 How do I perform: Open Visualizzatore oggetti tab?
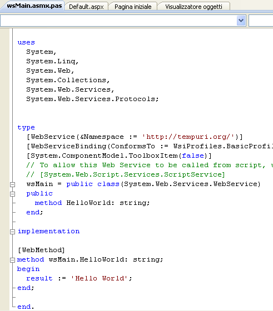(193, 7)
